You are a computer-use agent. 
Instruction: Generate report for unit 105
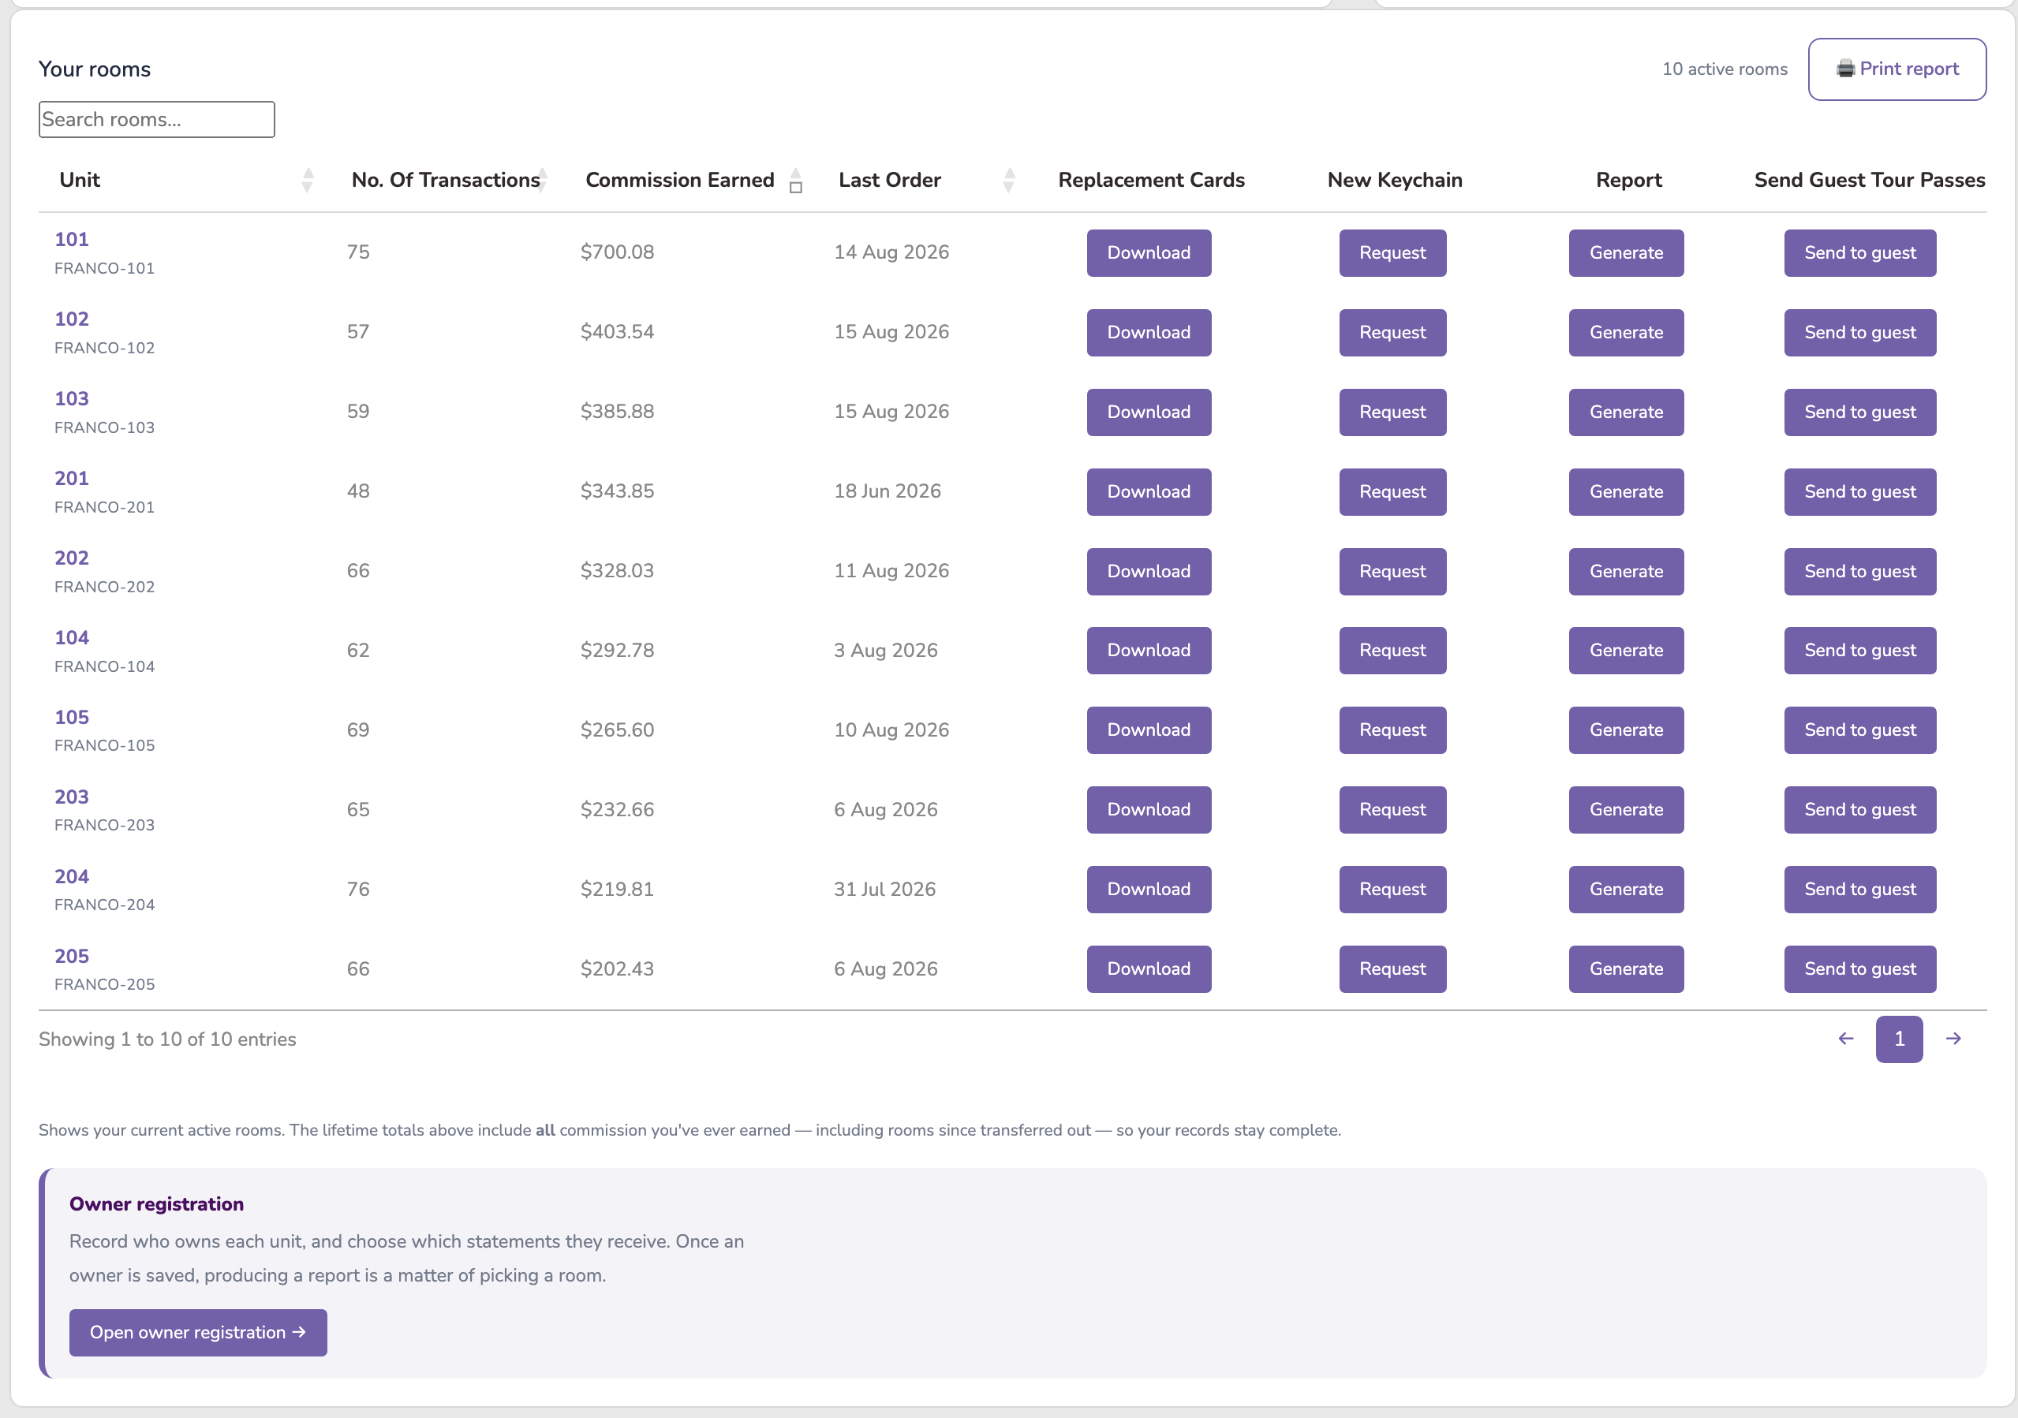[1626, 730]
